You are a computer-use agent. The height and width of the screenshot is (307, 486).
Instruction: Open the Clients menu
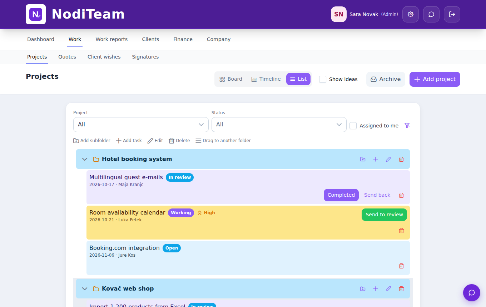pyautogui.click(x=150, y=39)
